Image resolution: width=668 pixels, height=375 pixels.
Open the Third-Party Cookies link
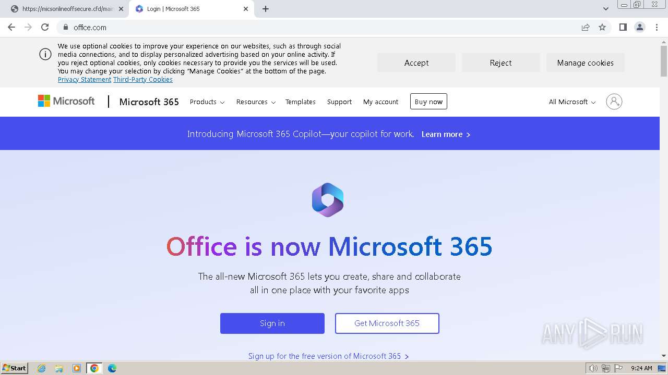(143, 80)
